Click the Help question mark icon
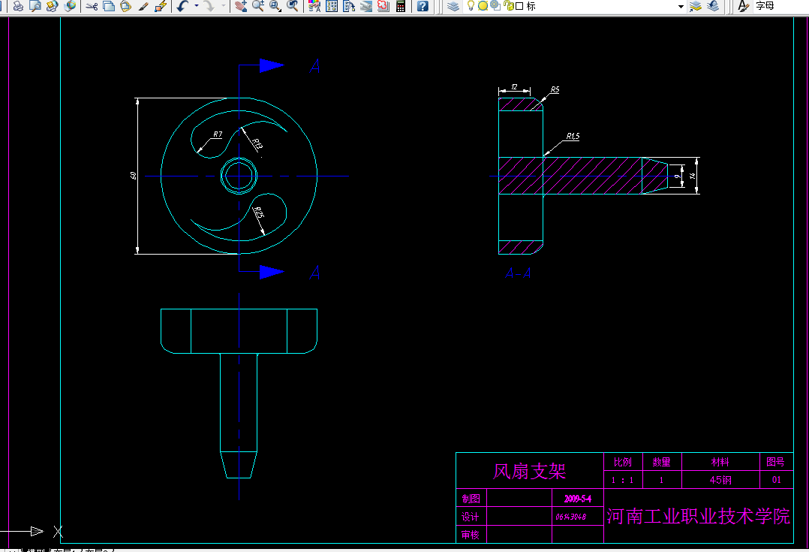 click(x=423, y=6)
